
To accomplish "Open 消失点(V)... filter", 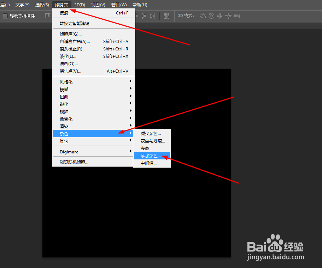I will (94, 71).
